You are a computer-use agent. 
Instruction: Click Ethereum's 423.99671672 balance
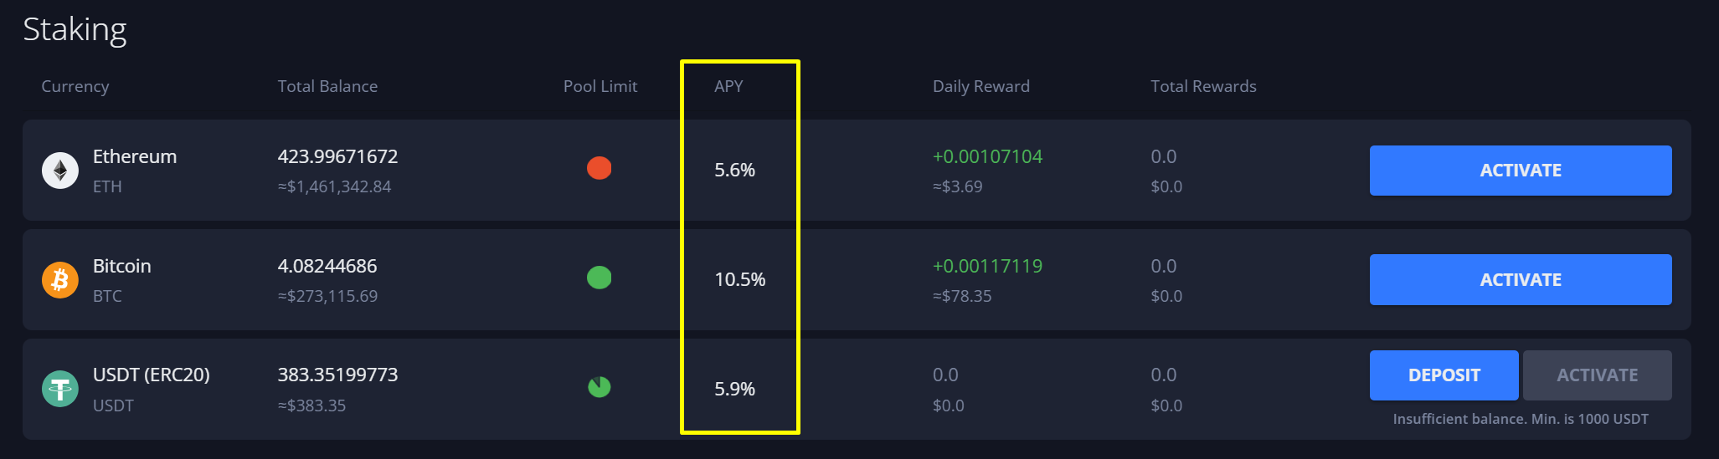coord(337,156)
